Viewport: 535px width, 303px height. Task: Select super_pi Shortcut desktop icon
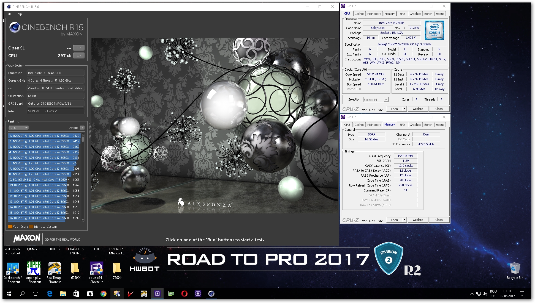[34, 272]
